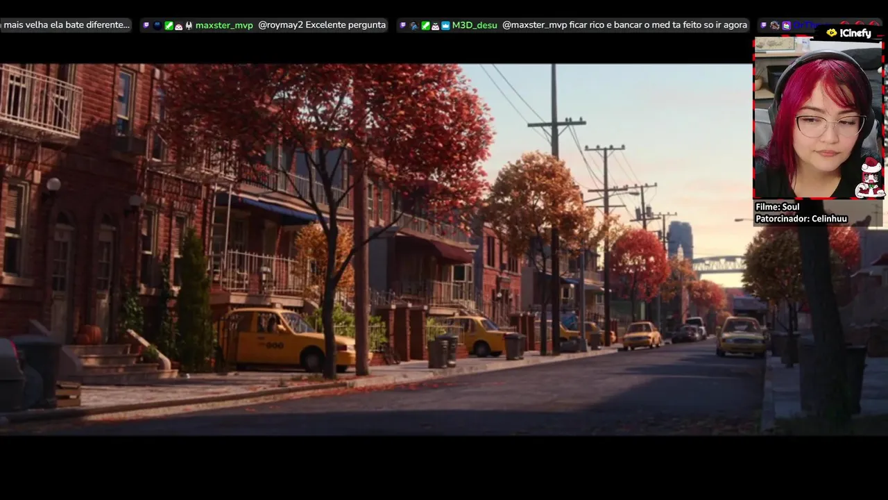This screenshot has height=500, width=888.
Task: Click the streamer webcam feed
Action: point(818,118)
